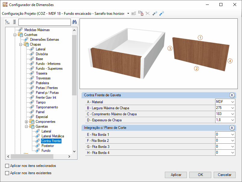Click the Posterior tag icon
This screenshot has height=182, width=242.
click(x=37, y=145)
